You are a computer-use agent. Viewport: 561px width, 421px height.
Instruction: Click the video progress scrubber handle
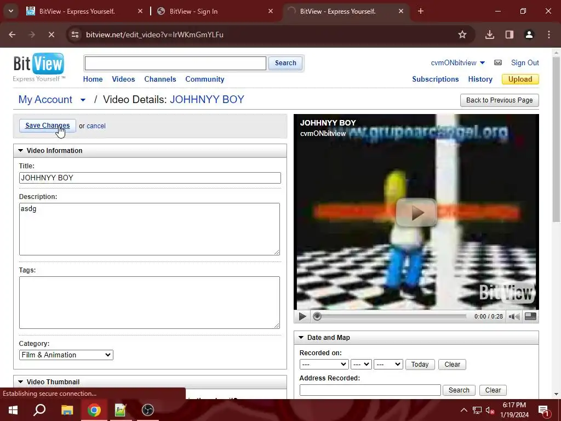tap(317, 316)
